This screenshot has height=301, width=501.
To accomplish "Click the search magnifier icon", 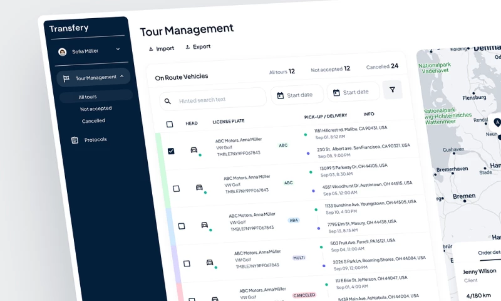I will tap(168, 100).
